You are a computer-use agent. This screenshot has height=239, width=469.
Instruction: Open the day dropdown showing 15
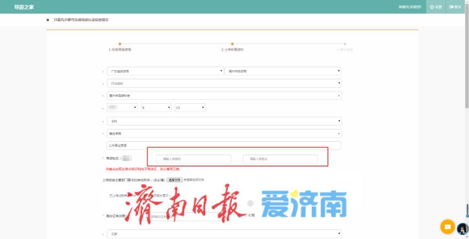tap(190, 108)
